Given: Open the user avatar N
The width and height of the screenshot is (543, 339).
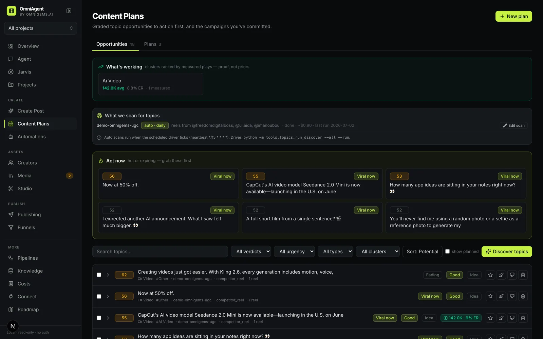Looking at the screenshot, I should pyautogui.click(x=13, y=326).
